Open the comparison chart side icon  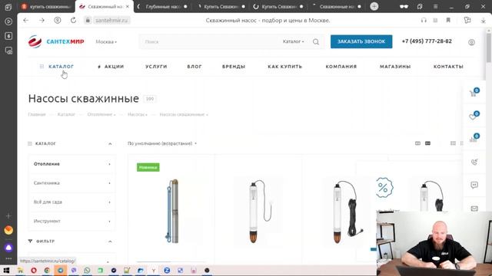pos(474,139)
